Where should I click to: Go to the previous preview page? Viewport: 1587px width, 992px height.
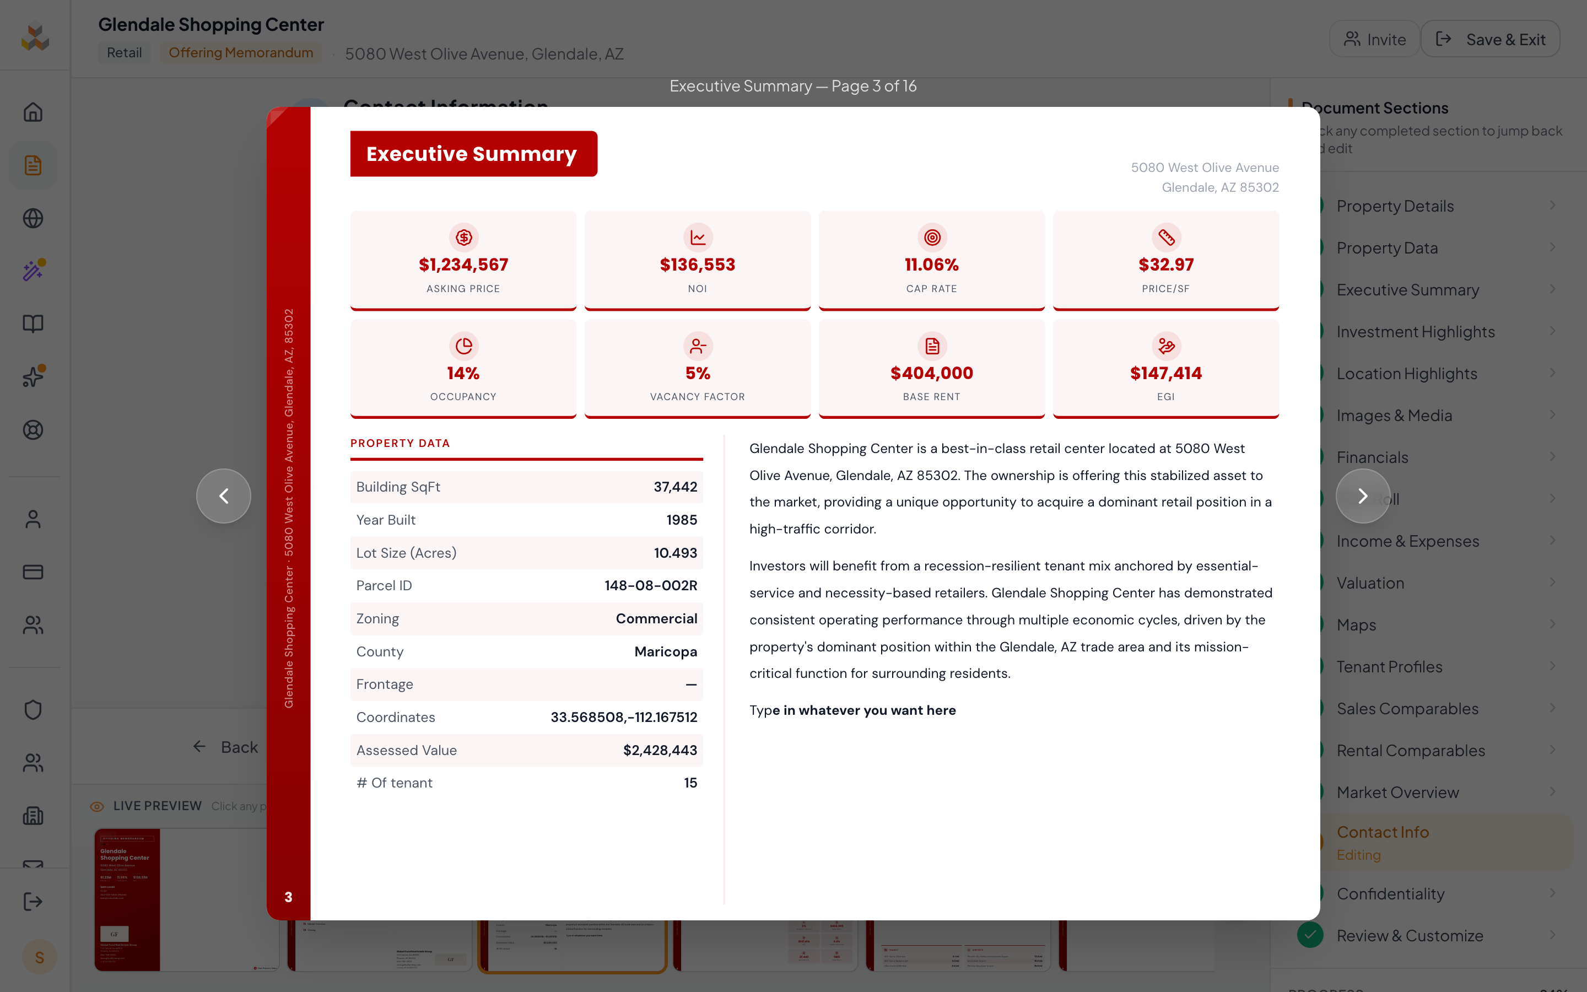224,496
